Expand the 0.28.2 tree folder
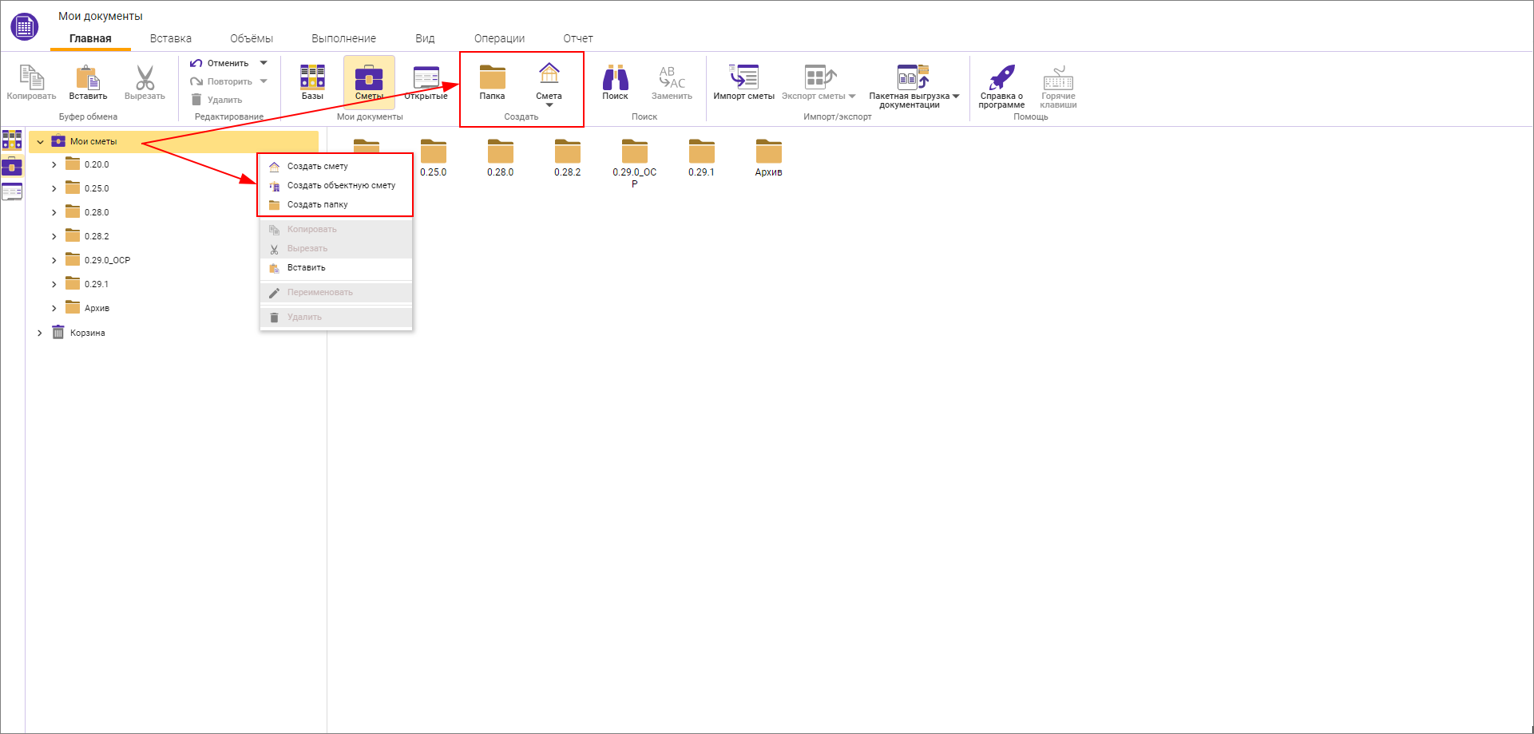Image resolution: width=1534 pixels, height=734 pixels. point(54,237)
